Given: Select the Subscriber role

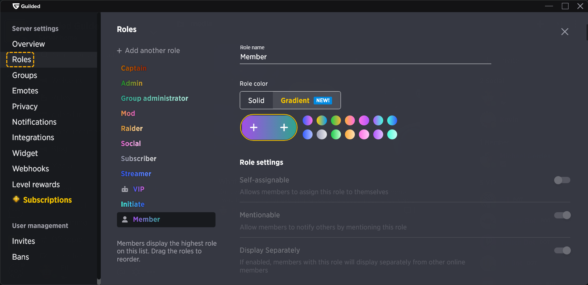Looking at the screenshot, I should pyautogui.click(x=139, y=159).
